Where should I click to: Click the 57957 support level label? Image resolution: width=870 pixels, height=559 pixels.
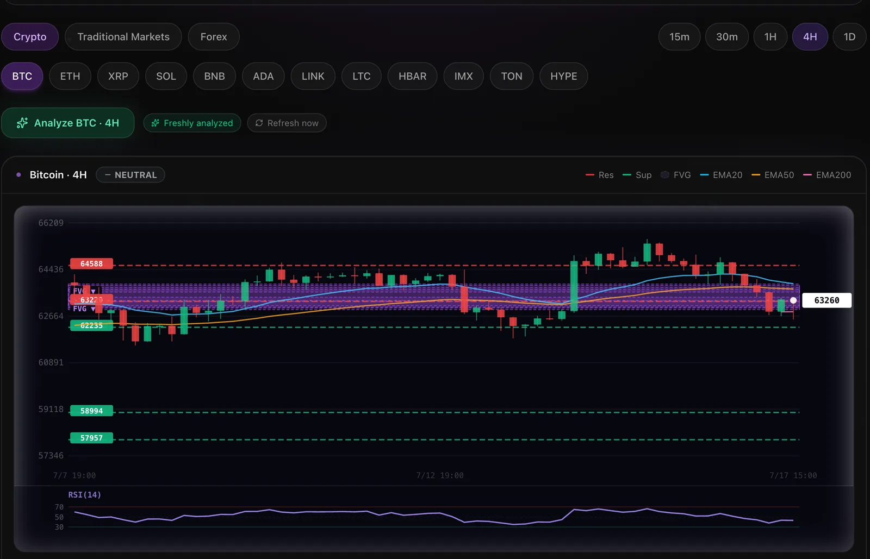click(x=91, y=438)
